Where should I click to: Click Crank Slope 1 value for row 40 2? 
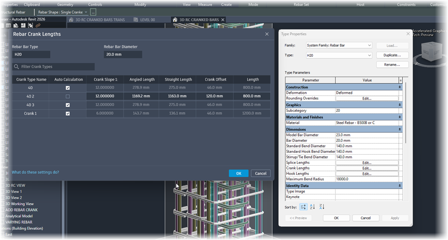(105, 96)
